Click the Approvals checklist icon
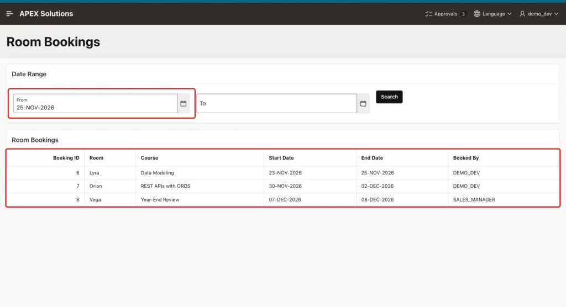Screen dimensions: 566x307 coord(428,14)
